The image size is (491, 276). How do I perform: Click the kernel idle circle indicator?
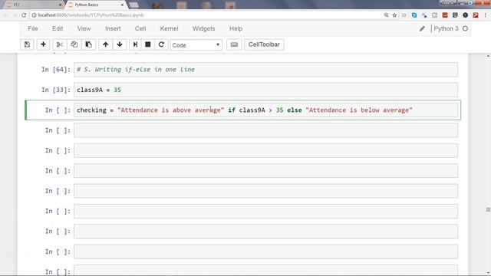(x=466, y=28)
